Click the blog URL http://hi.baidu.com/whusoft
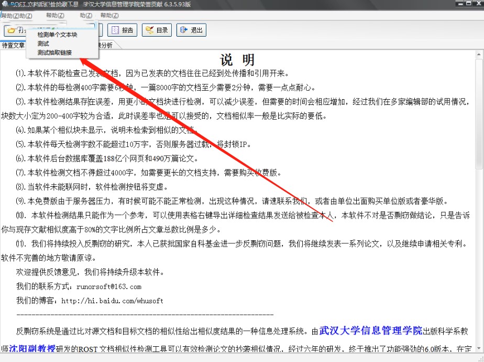 [112, 301]
